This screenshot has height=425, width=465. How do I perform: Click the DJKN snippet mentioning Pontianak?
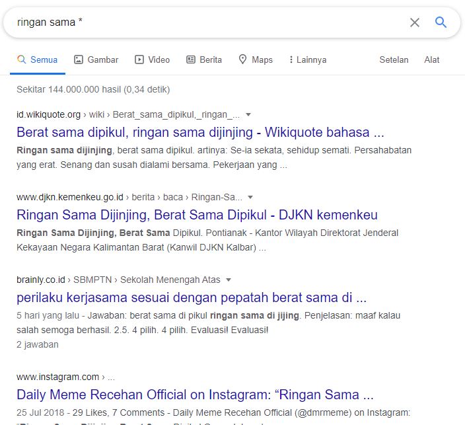[x=207, y=240]
